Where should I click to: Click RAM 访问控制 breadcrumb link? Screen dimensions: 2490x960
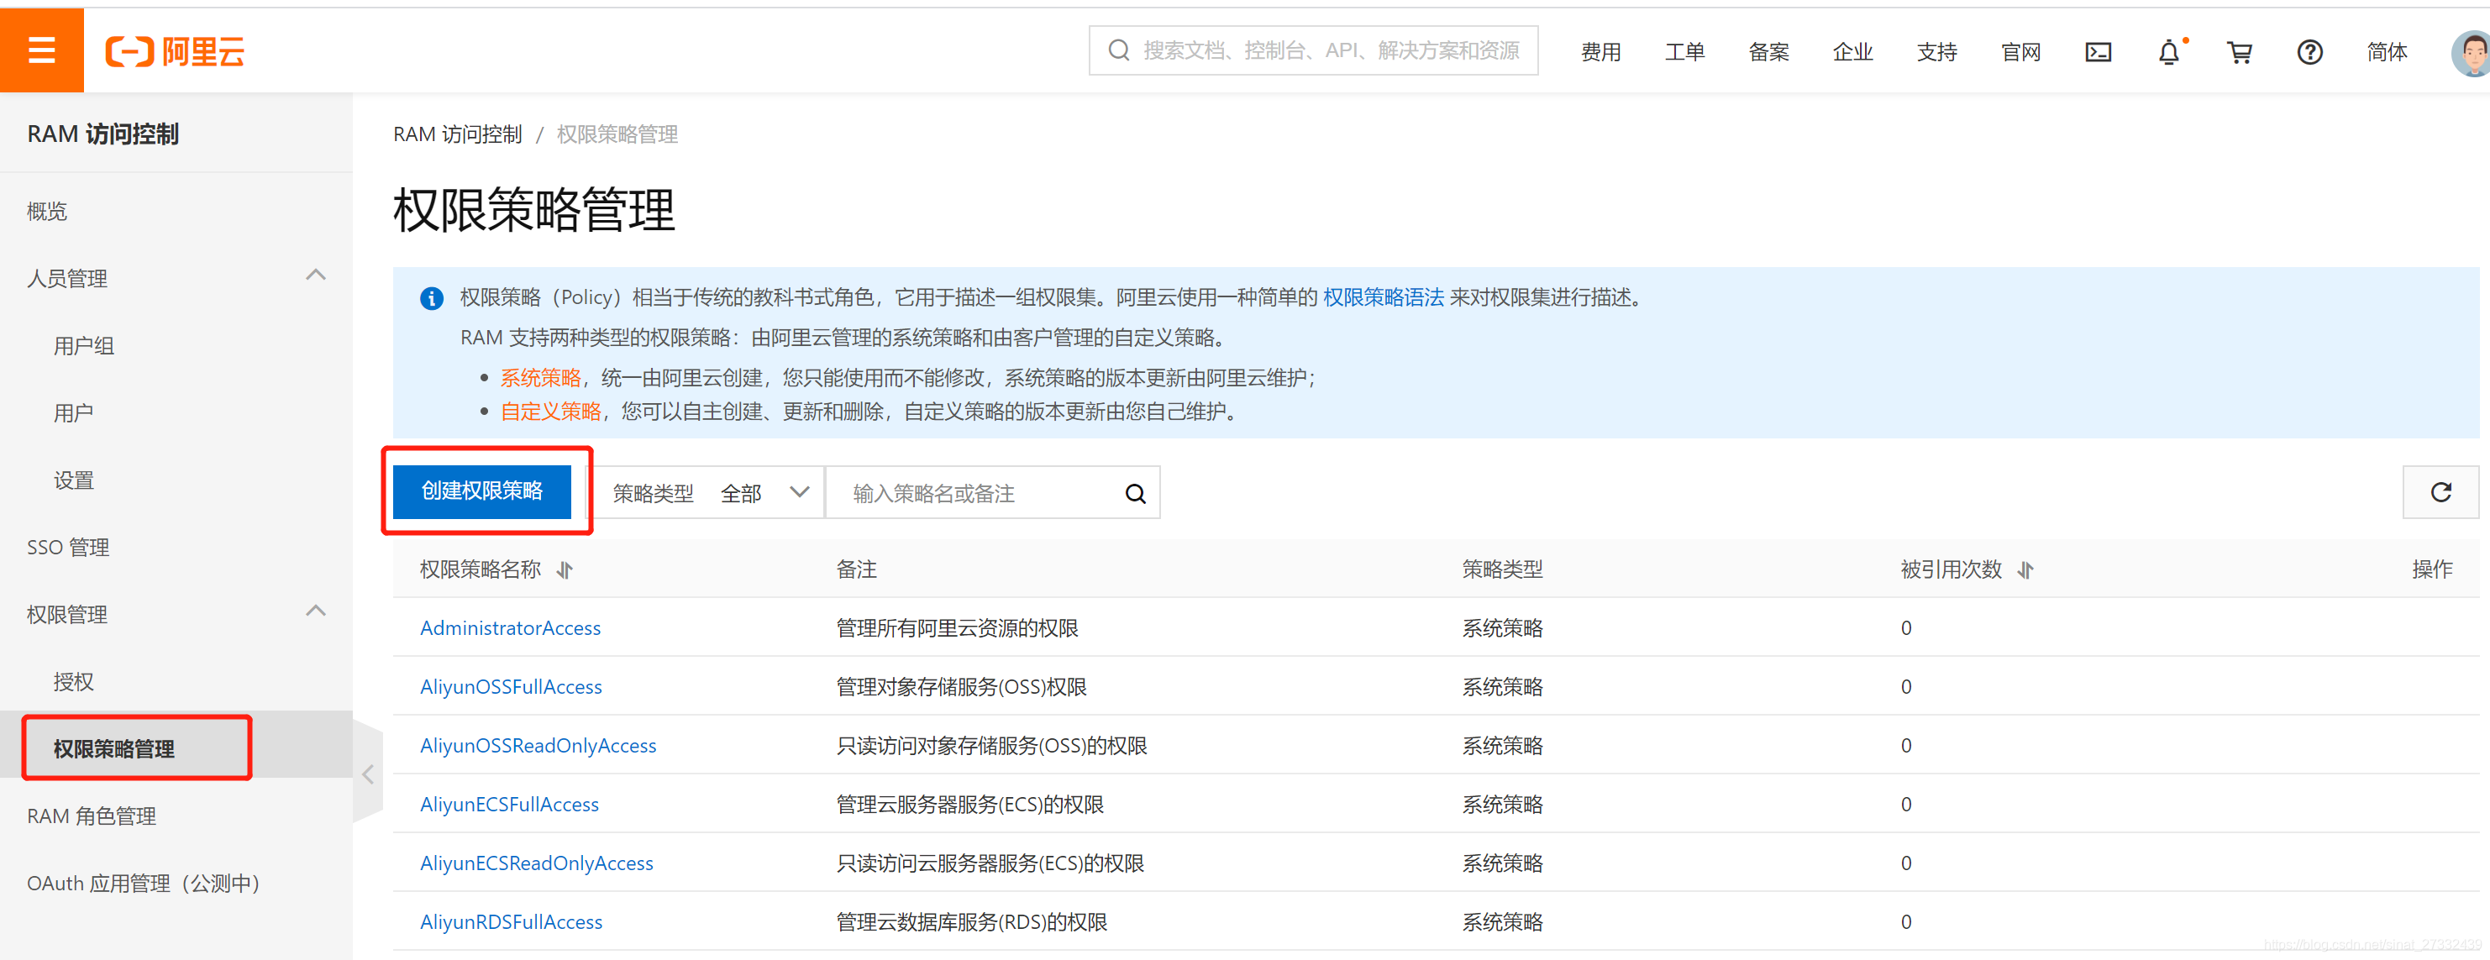457,134
